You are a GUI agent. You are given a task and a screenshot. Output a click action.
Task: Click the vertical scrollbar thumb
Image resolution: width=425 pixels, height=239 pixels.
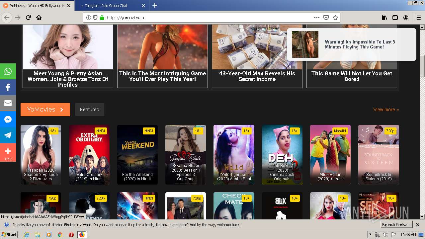(x=422, y=66)
